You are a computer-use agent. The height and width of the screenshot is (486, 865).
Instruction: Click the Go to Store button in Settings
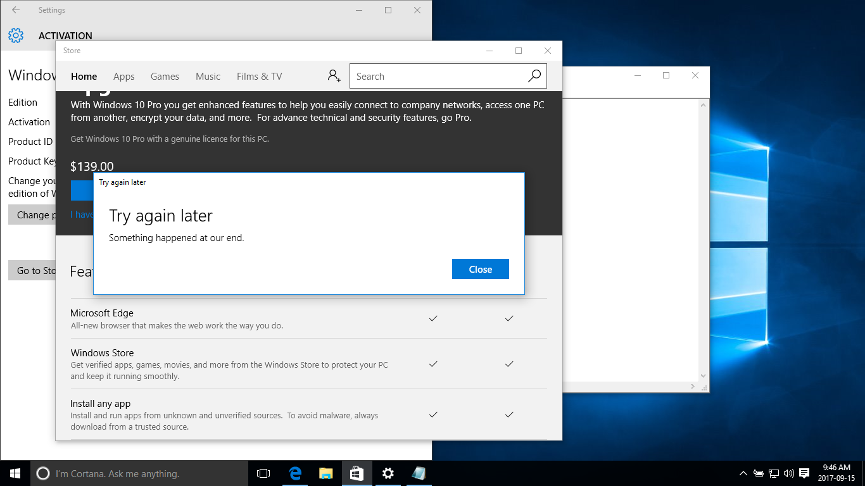32,270
